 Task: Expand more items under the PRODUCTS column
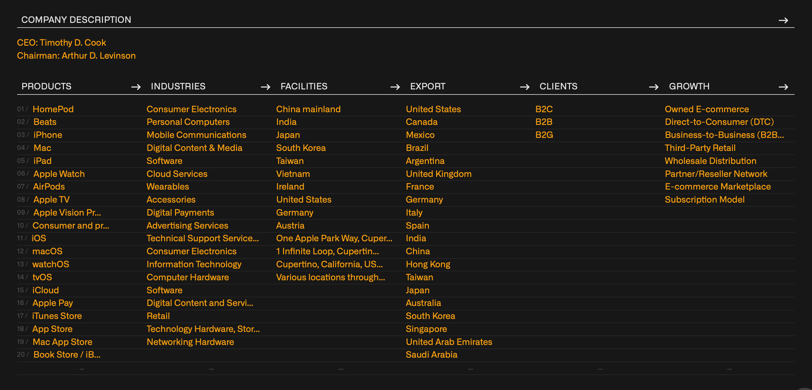click(82, 368)
